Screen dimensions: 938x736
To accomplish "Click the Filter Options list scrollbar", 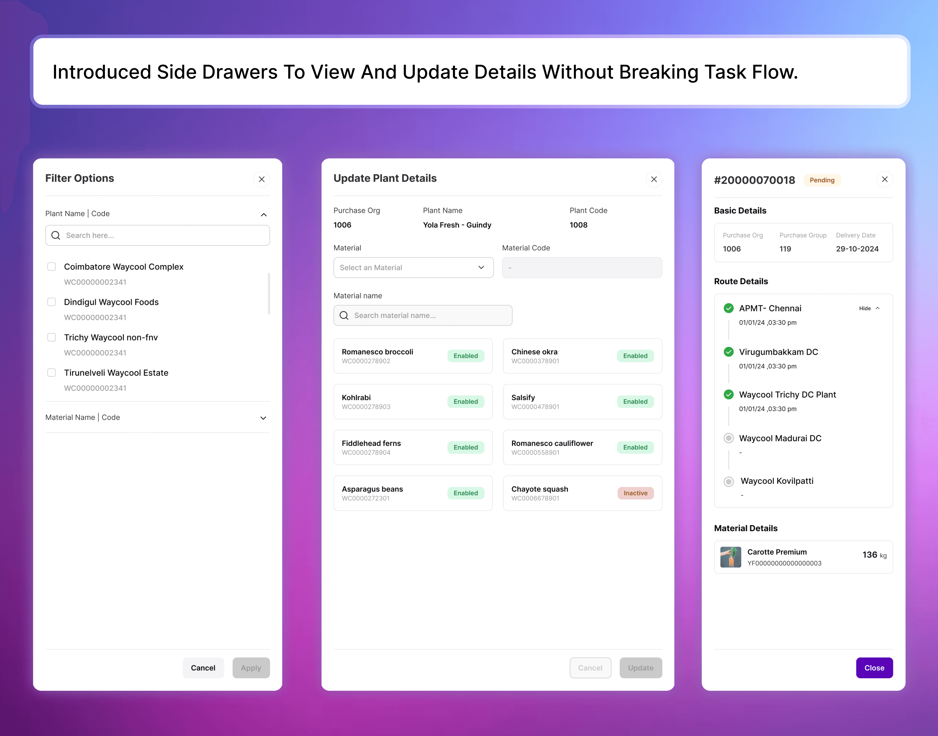I will 269,293.
